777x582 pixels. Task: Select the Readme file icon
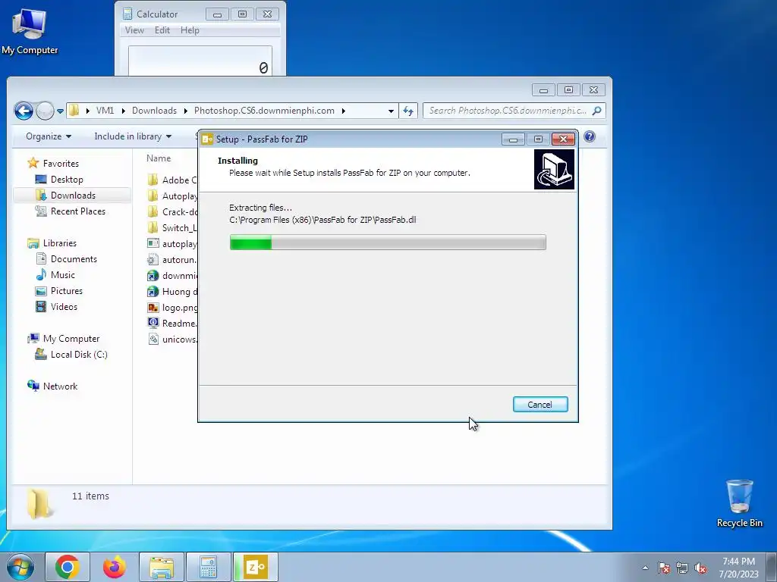click(153, 323)
